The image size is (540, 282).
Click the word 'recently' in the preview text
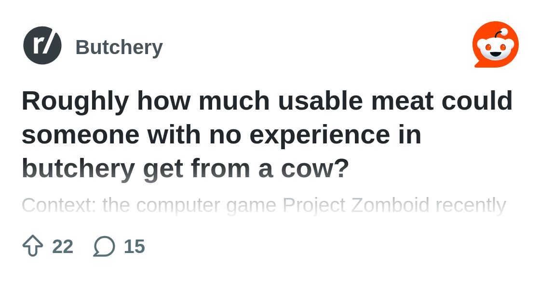tap(471, 206)
